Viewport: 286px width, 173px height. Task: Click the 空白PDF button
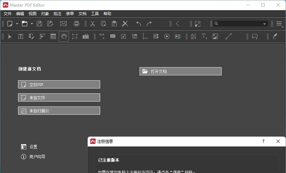tap(59, 85)
